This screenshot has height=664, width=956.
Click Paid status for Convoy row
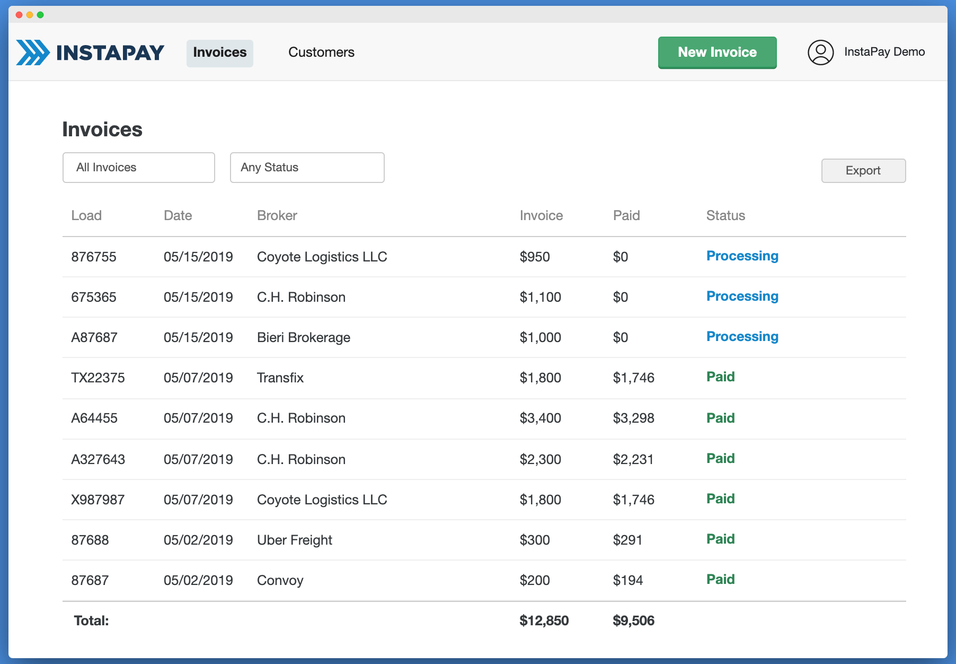[x=721, y=579]
